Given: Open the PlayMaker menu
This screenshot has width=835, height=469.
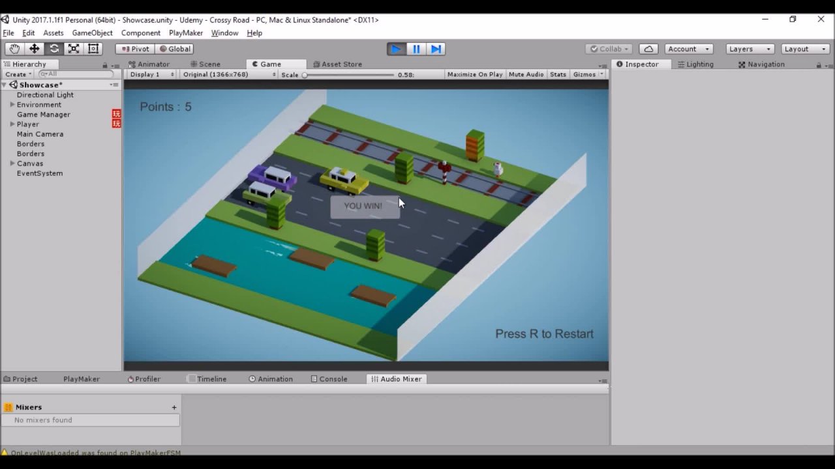Looking at the screenshot, I should click(186, 33).
